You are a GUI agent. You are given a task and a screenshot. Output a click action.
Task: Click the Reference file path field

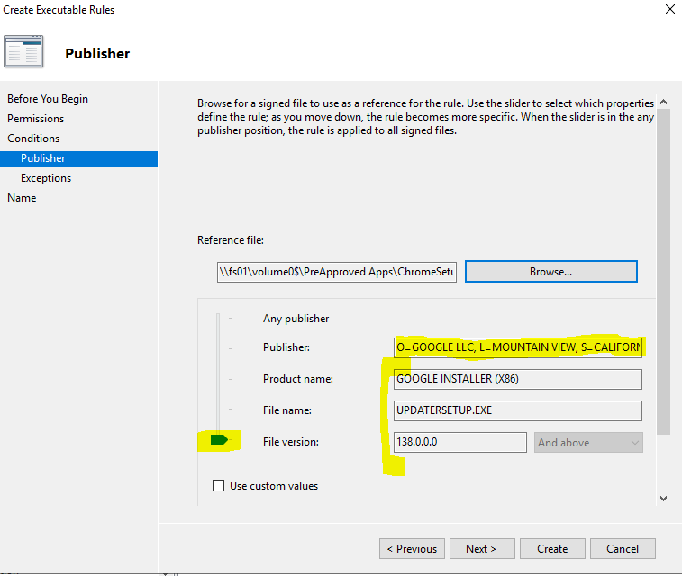point(337,272)
